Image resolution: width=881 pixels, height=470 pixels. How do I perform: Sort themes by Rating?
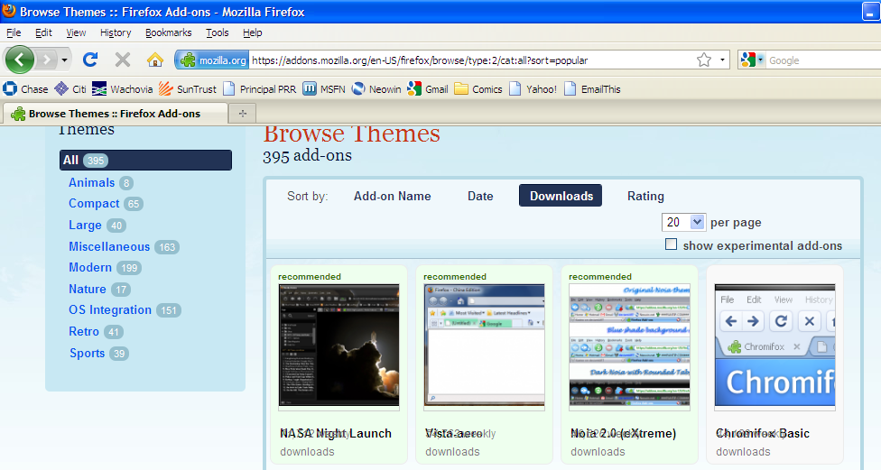click(645, 196)
